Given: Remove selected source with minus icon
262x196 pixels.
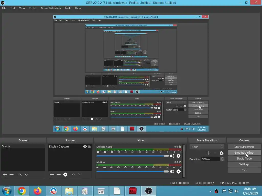Looking at the screenshot, I should pyautogui.click(x=59, y=175).
